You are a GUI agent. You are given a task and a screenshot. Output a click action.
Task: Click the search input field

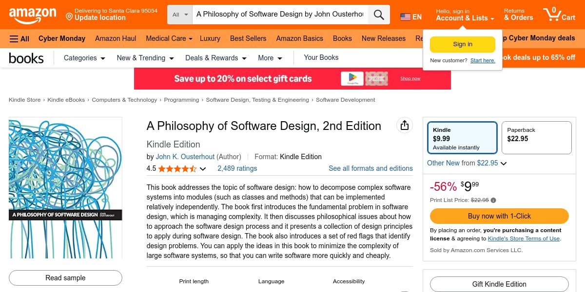(280, 15)
